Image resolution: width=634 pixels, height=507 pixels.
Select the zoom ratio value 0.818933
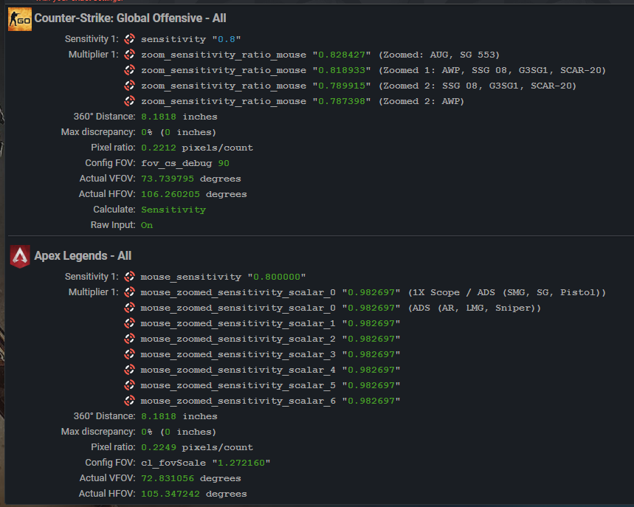[x=342, y=70]
